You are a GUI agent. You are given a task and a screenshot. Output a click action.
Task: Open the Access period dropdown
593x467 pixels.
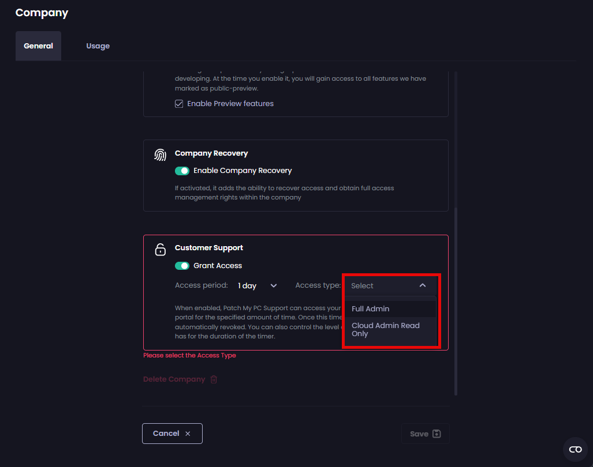point(258,285)
